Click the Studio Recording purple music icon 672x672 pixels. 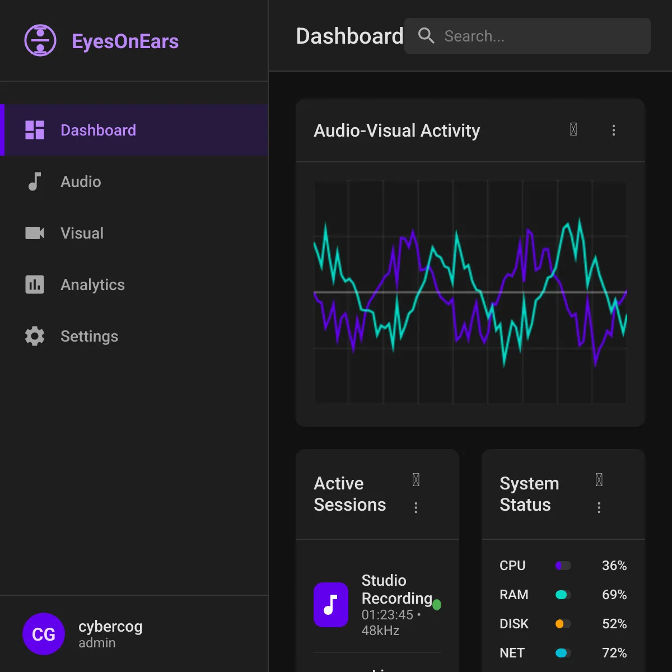pos(331,605)
